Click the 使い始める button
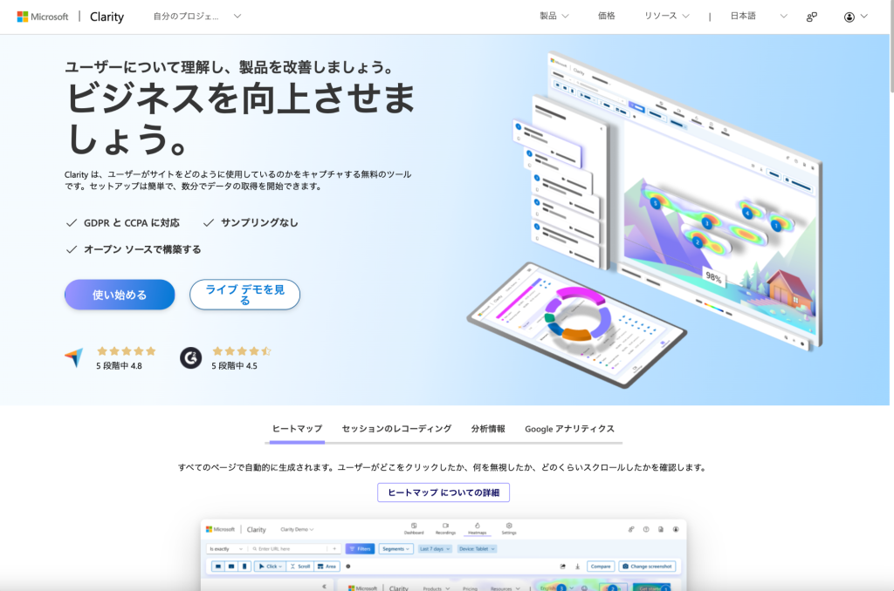 [120, 295]
